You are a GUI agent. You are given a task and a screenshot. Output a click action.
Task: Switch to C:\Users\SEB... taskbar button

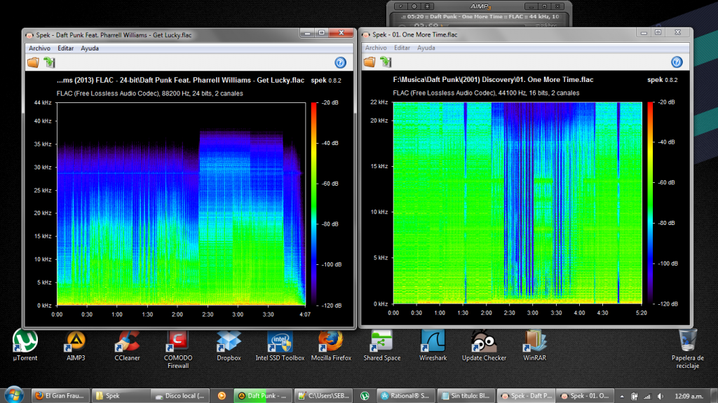click(x=323, y=396)
